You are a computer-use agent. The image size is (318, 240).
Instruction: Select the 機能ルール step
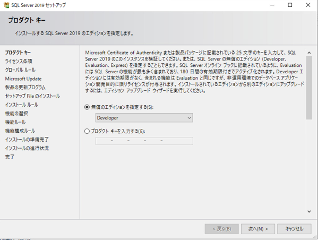tap(15, 122)
